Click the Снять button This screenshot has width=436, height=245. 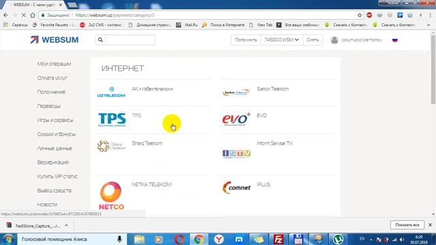pyautogui.click(x=313, y=40)
